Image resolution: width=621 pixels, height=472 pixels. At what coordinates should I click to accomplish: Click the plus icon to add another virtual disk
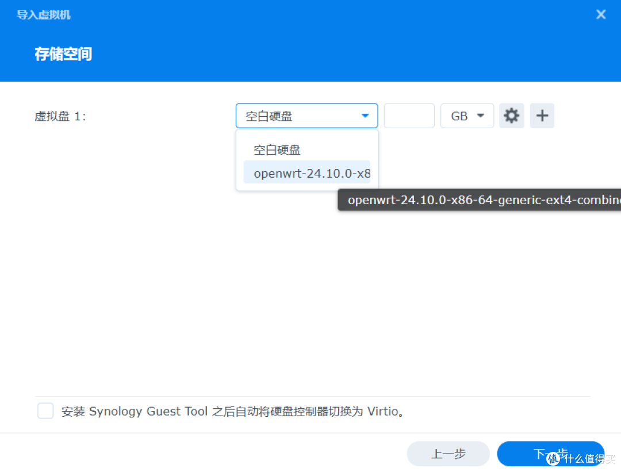point(541,116)
